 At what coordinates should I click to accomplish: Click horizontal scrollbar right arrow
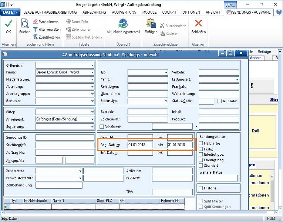[x=276, y=212]
